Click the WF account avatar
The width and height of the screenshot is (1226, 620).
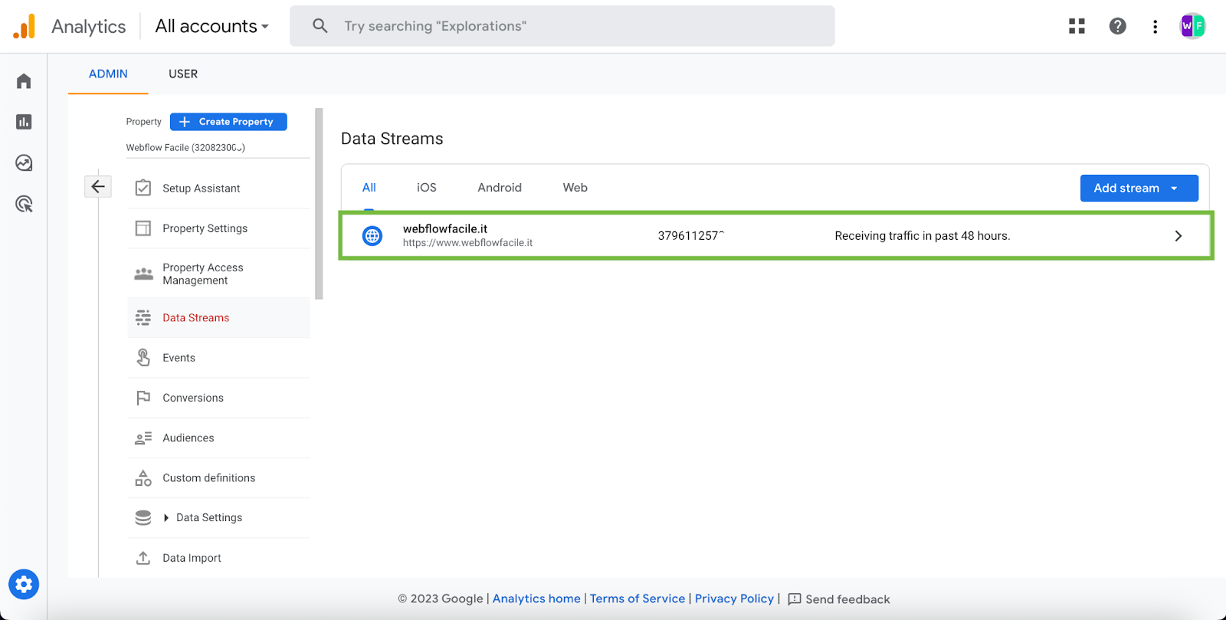[1192, 26]
